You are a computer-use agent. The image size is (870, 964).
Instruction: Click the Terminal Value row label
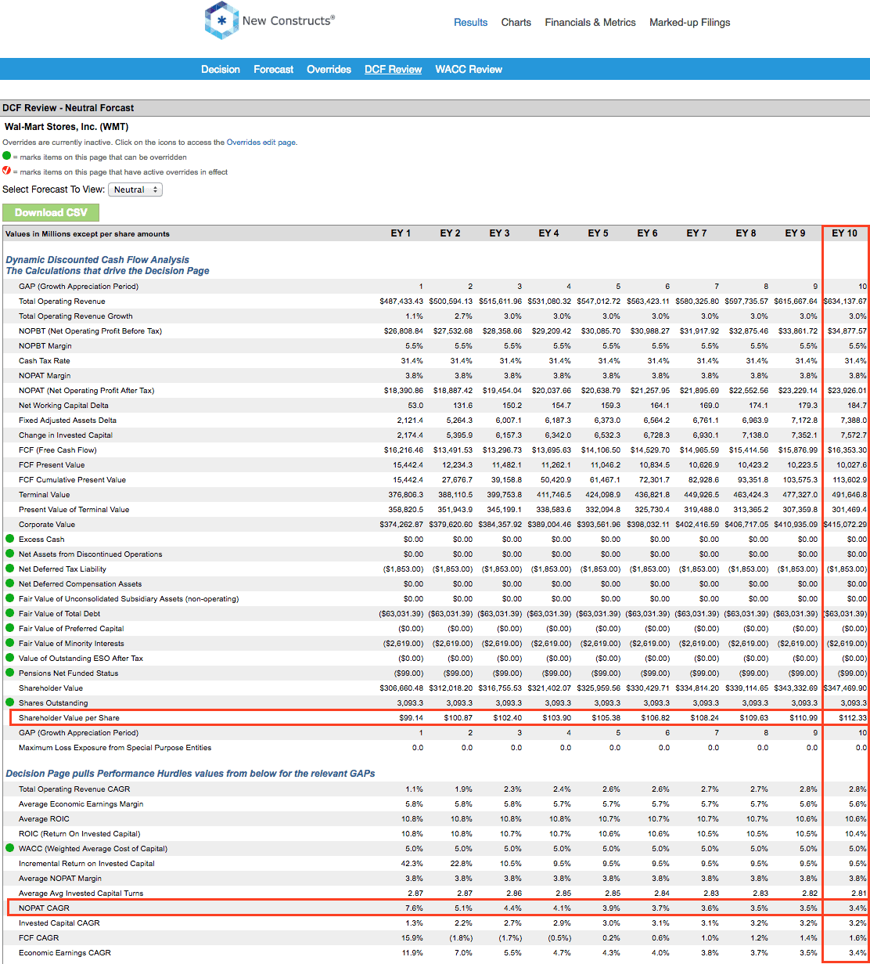pos(44,495)
